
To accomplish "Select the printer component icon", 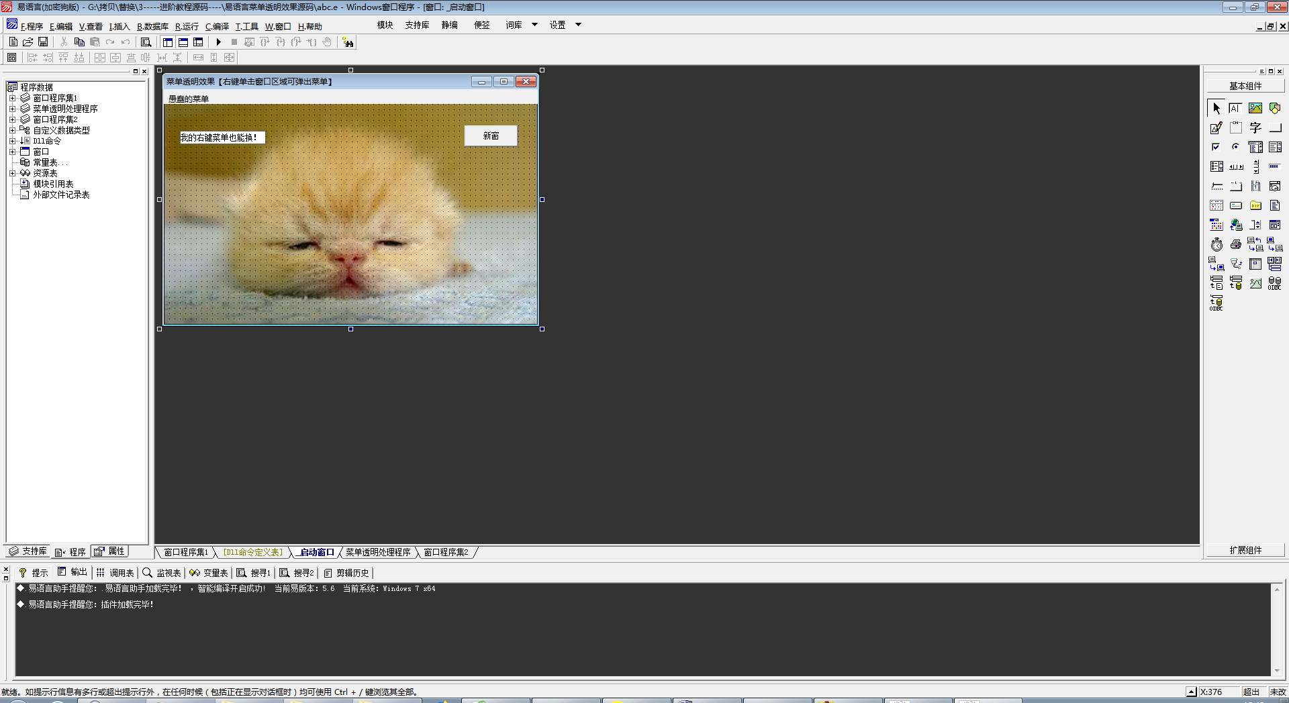I will tap(1236, 244).
